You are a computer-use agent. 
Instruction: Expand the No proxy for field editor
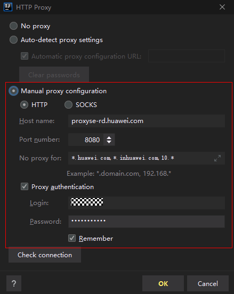[217, 158]
